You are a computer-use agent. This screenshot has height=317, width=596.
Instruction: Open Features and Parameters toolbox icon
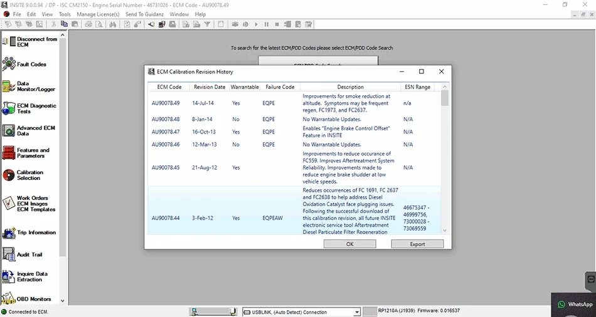click(x=8, y=153)
